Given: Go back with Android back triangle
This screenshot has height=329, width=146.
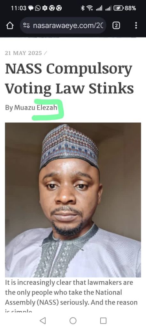Looking at the screenshot, I should pyautogui.click(x=43, y=320).
